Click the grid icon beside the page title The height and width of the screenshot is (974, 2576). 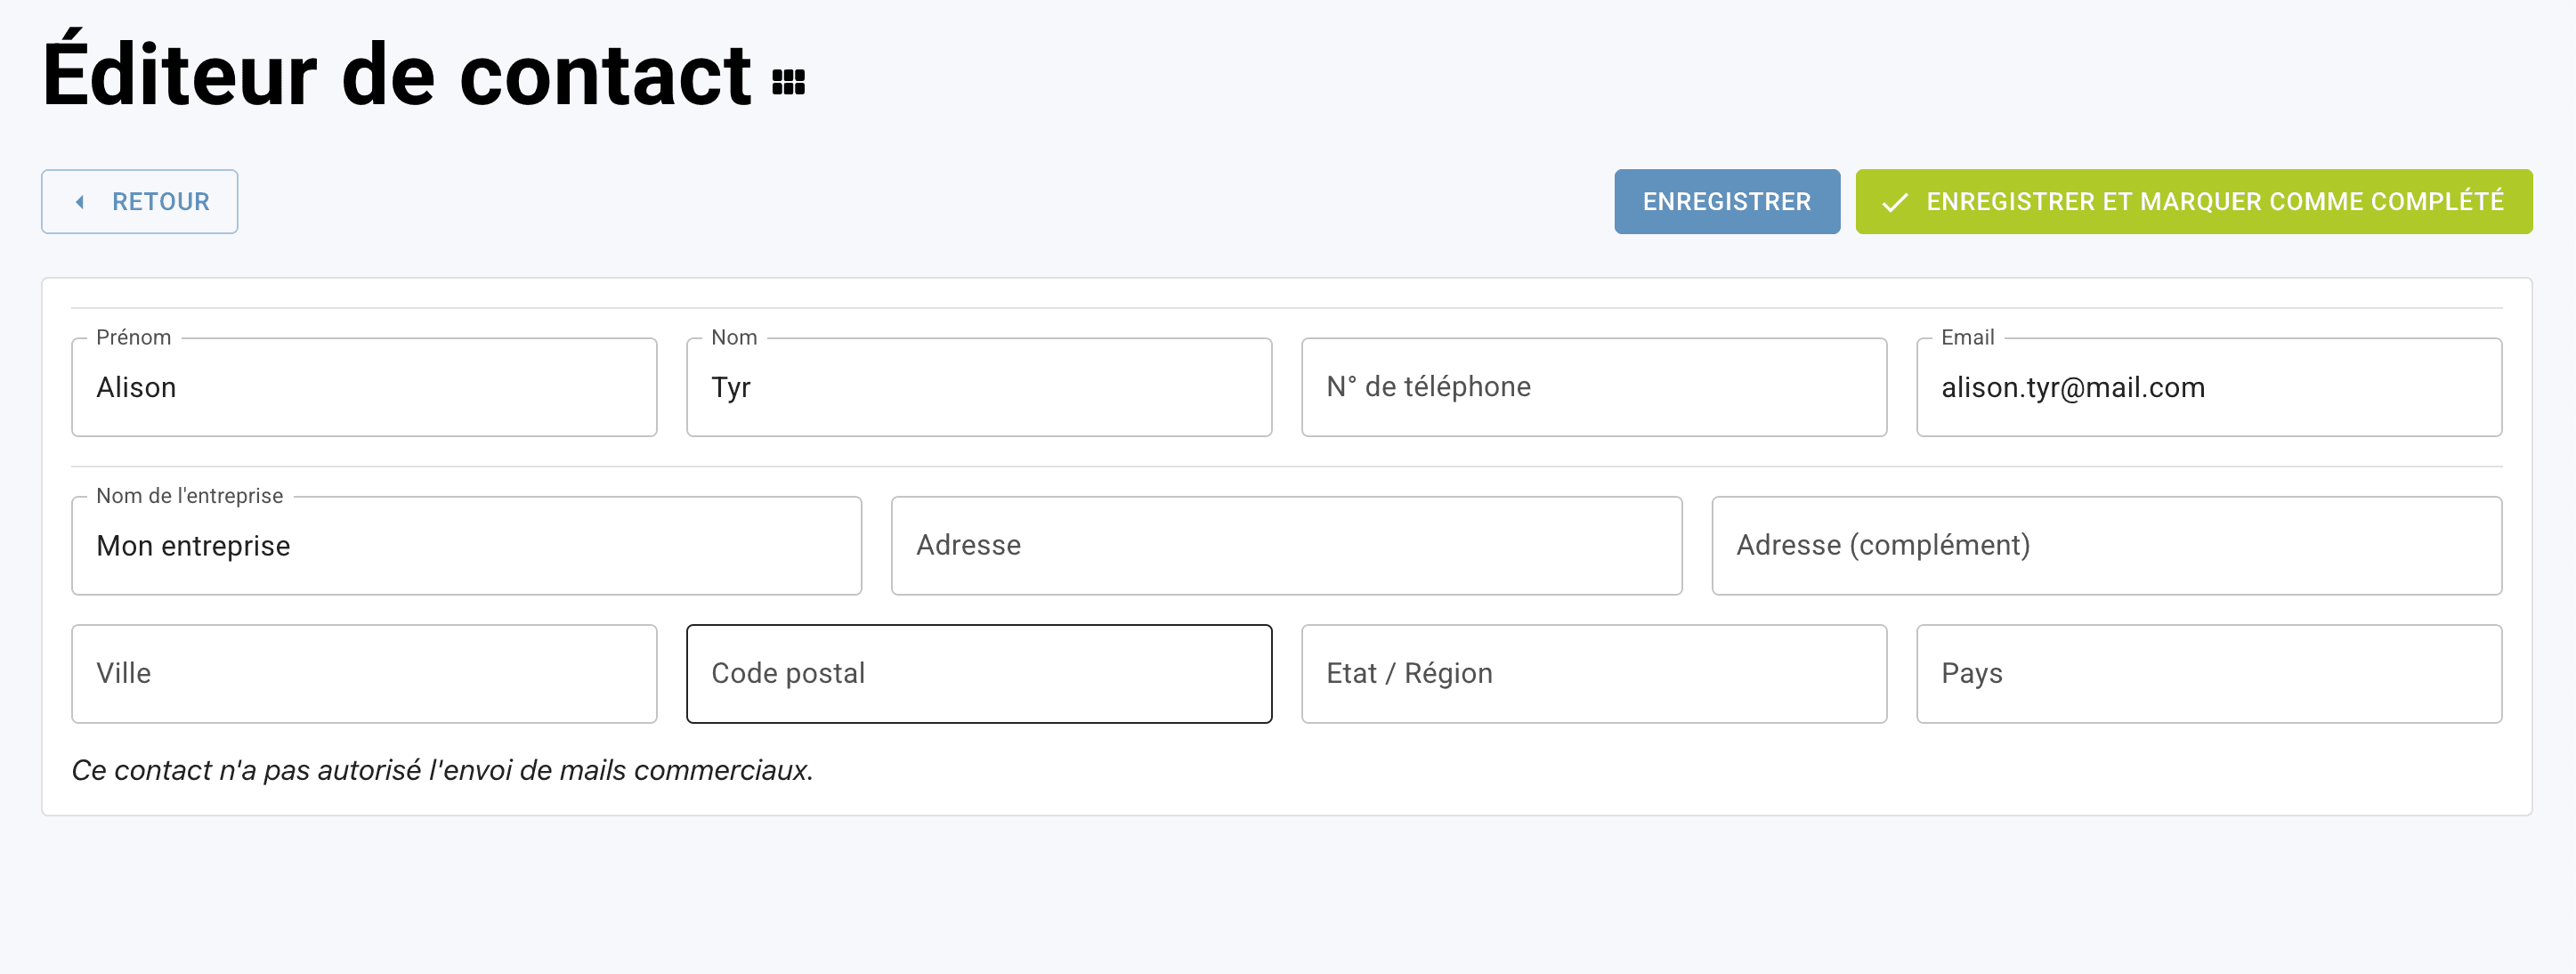click(788, 82)
